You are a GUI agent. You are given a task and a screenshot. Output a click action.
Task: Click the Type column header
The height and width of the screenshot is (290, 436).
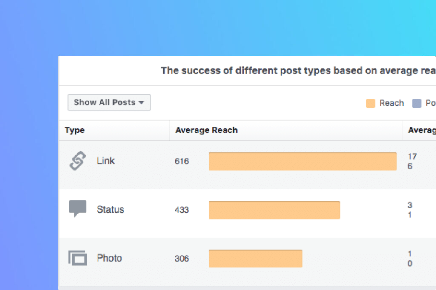click(x=75, y=130)
